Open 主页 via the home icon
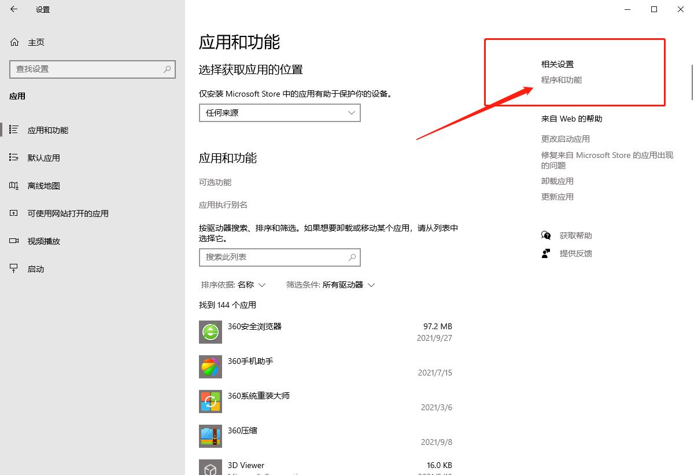Viewport: 694px width, 475px height. [x=16, y=42]
